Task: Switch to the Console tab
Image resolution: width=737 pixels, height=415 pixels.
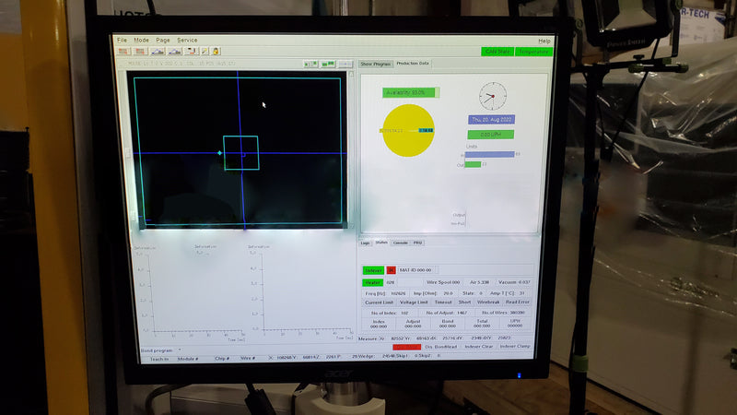Action: (x=401, y=243)
